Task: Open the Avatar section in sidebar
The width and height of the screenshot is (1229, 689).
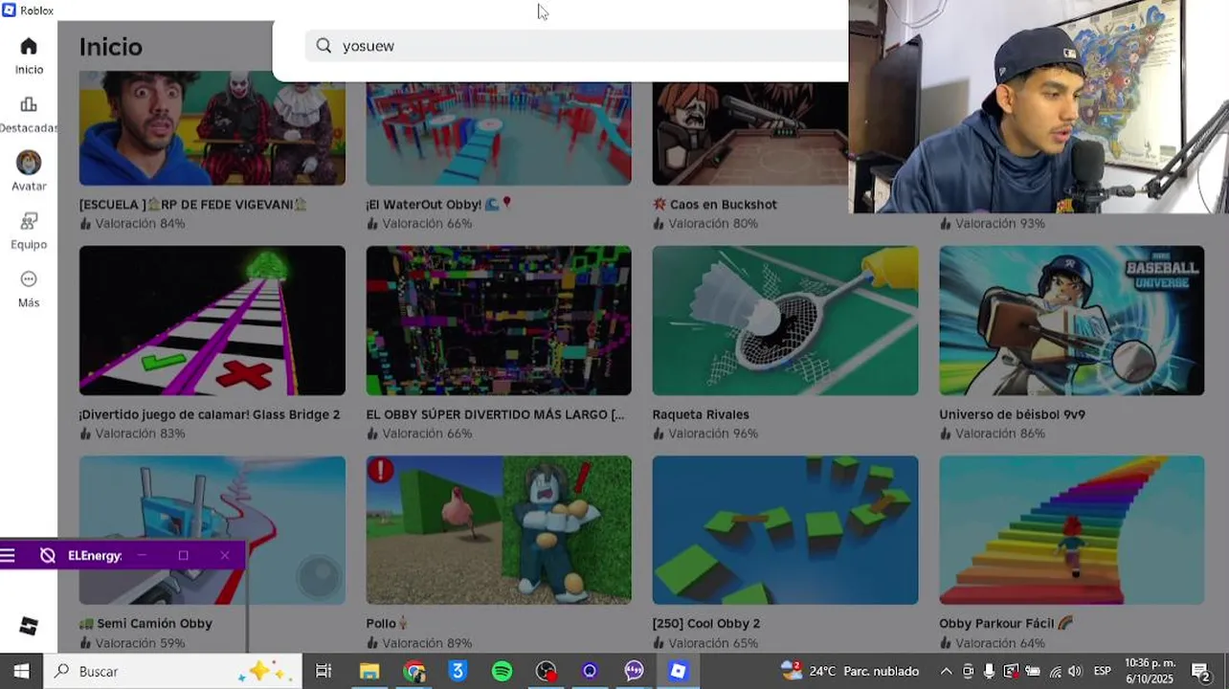Action: 29,172
